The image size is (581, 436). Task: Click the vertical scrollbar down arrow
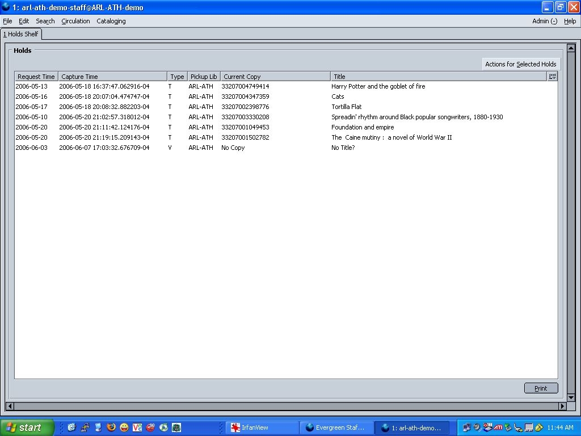click(x=571, y=397)
